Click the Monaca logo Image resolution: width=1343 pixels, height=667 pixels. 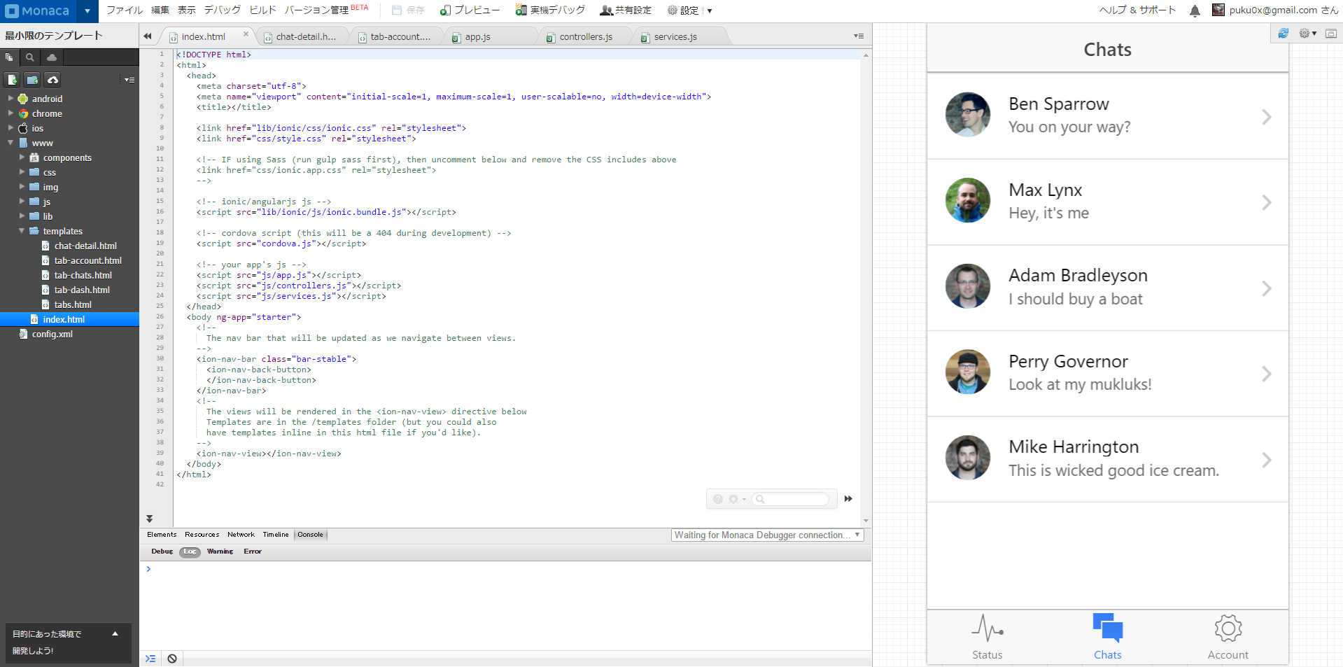(38, 10)
